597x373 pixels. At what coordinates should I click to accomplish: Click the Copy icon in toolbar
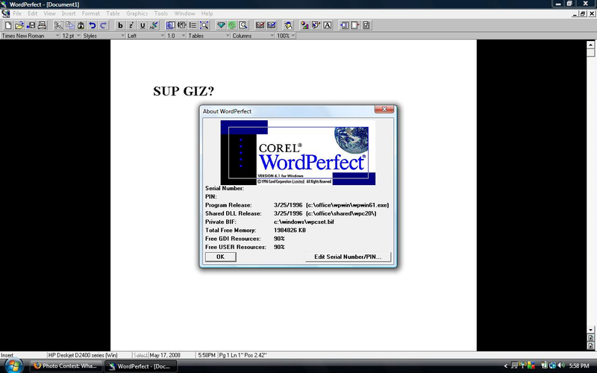pyautogui.click(x=69, y=25)
